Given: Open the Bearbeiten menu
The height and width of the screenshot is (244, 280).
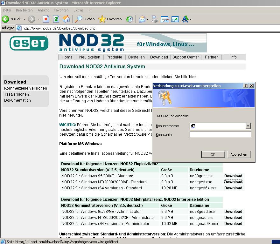Looking at the screenshot, I should coord(24,10).
